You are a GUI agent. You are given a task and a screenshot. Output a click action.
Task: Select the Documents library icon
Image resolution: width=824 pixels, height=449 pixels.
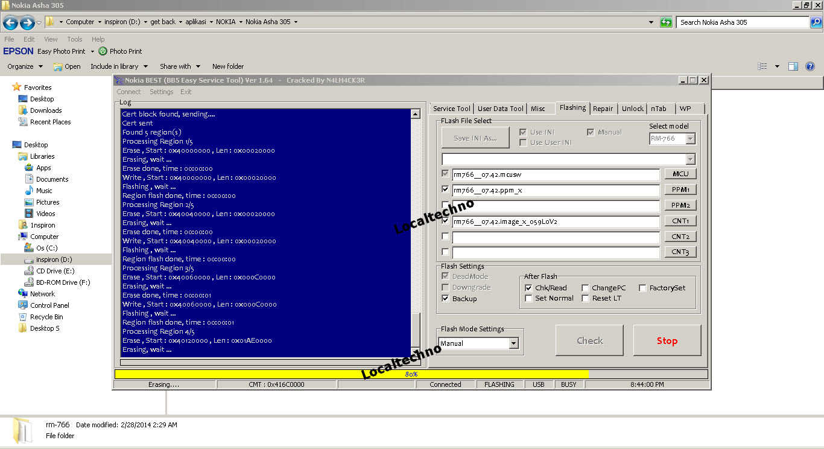[29, 179]
